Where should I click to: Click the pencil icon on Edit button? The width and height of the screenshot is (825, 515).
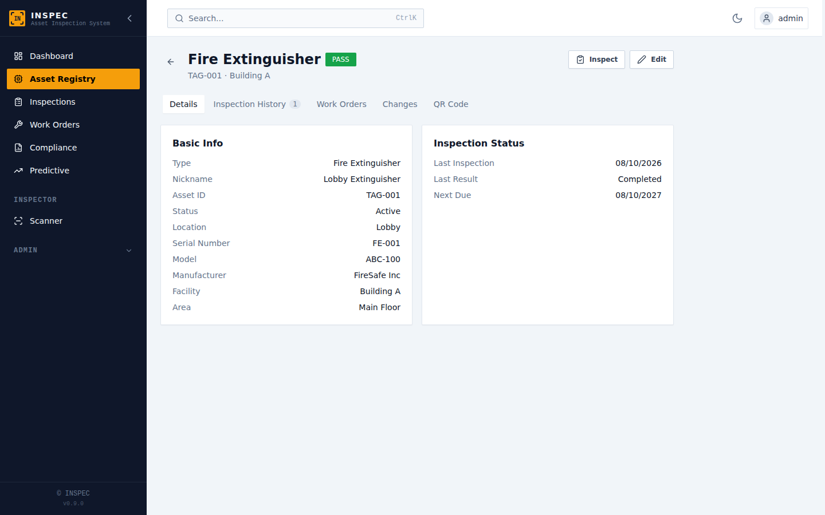pyautogui.click(x=642, y=60)
